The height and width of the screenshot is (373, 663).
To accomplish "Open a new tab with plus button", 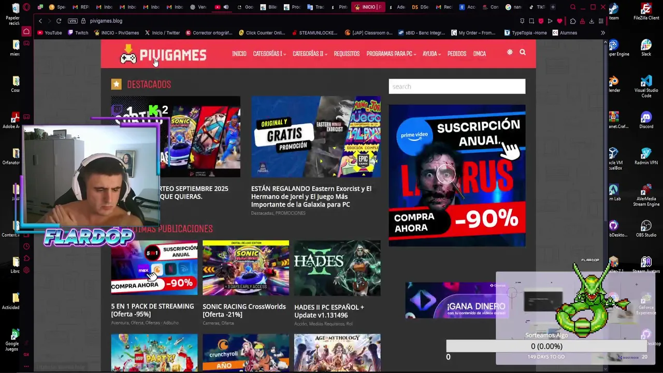I will click(x=553, y=7).
